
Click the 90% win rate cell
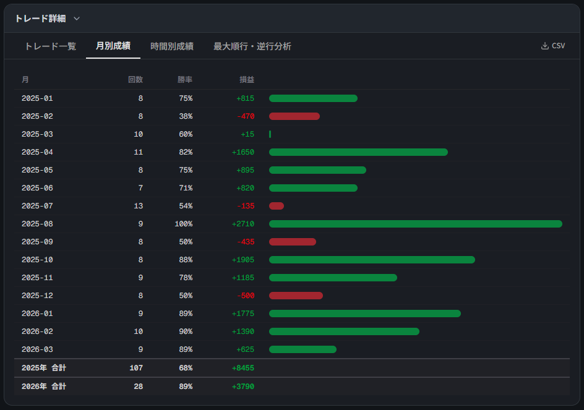186,331
